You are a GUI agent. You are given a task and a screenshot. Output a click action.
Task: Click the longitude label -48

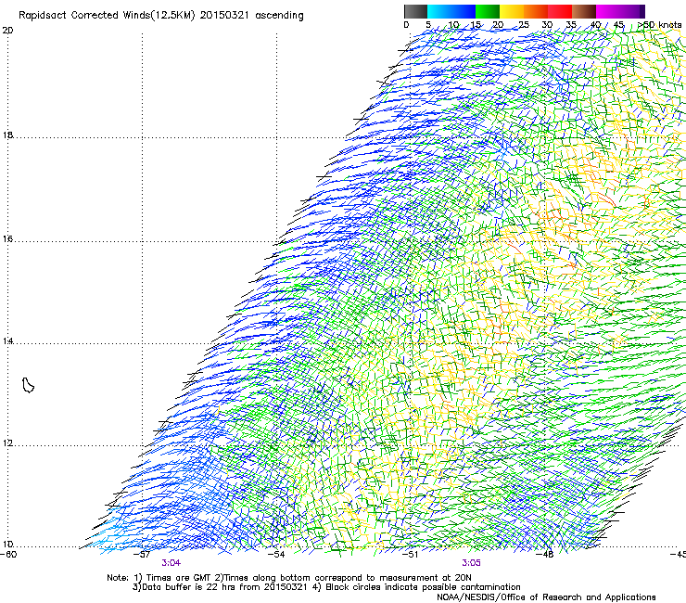tap(545, 554)
